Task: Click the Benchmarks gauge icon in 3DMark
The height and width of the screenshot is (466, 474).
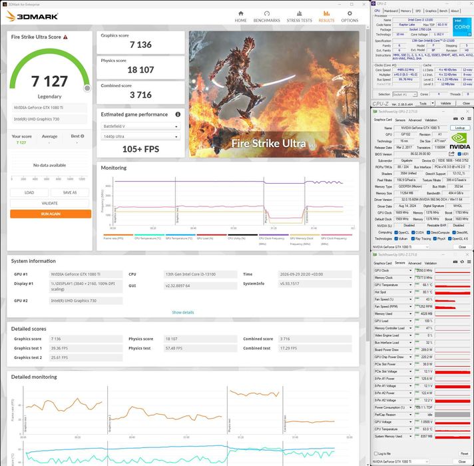Action: click(x=266, y=13)
